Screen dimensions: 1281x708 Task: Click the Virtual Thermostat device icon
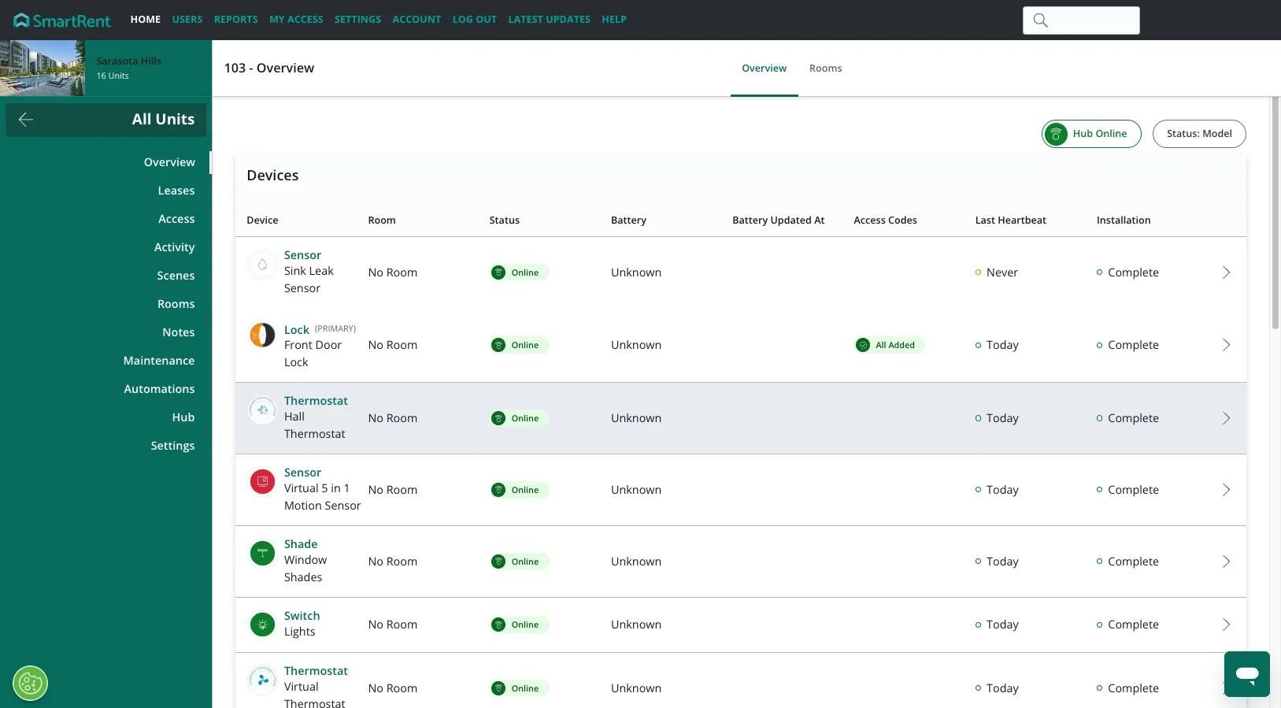262,680
